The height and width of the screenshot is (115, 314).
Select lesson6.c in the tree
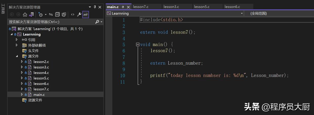(x=41, y=84)
